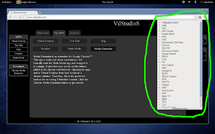Viewport: 215px width, 134px height.
Task: Open Multi-Media from the APPS sidebar
Action: (x=18, y=58)
